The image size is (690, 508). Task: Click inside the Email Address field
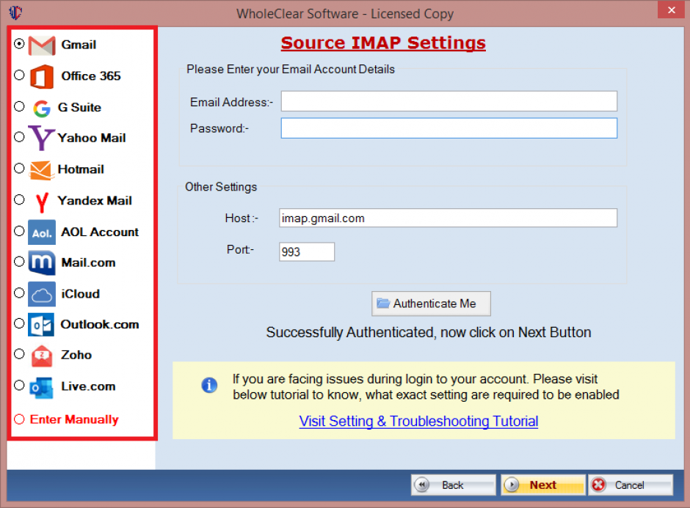click(448, 101)
